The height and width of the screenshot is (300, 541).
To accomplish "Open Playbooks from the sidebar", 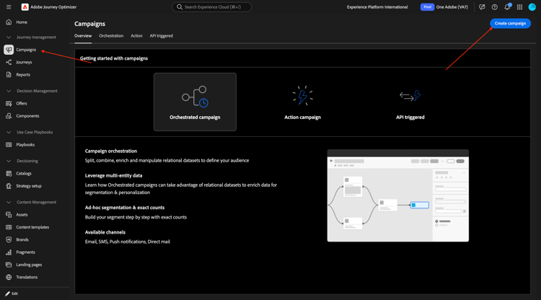I will pyautogui.click(x=25, y=145).
